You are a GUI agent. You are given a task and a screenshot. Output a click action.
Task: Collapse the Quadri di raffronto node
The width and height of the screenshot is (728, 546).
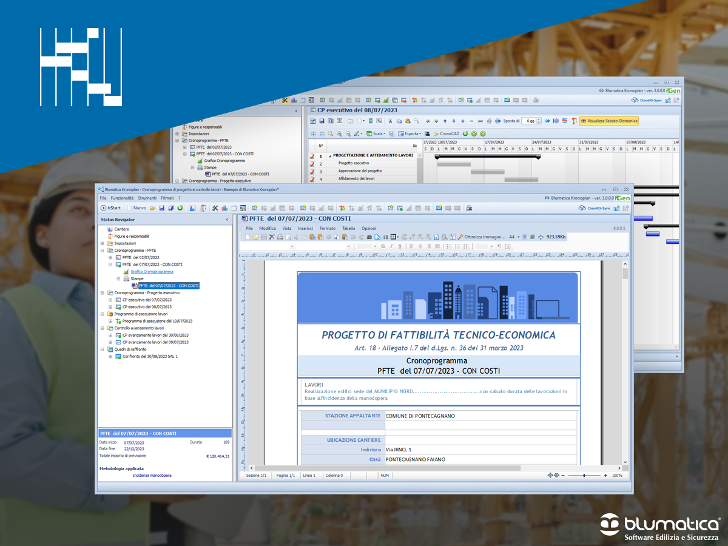(x=103, y=349)
